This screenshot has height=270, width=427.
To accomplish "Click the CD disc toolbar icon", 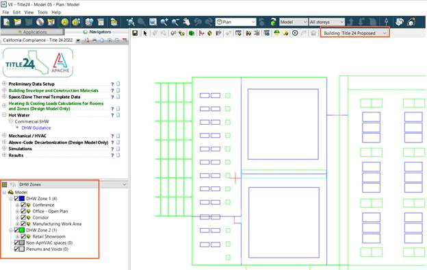I will point(40,22).
